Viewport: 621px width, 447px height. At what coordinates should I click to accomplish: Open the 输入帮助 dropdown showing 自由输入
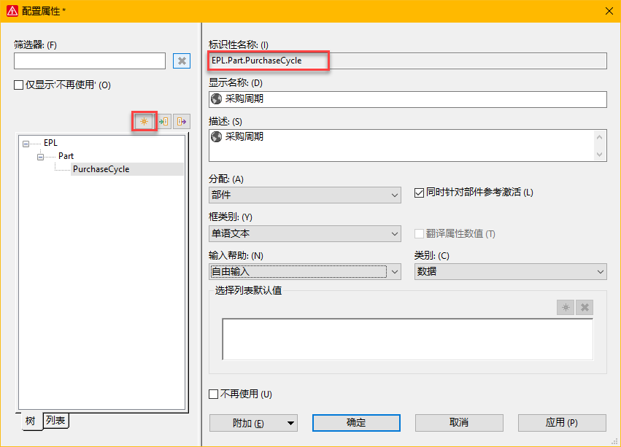304,271
